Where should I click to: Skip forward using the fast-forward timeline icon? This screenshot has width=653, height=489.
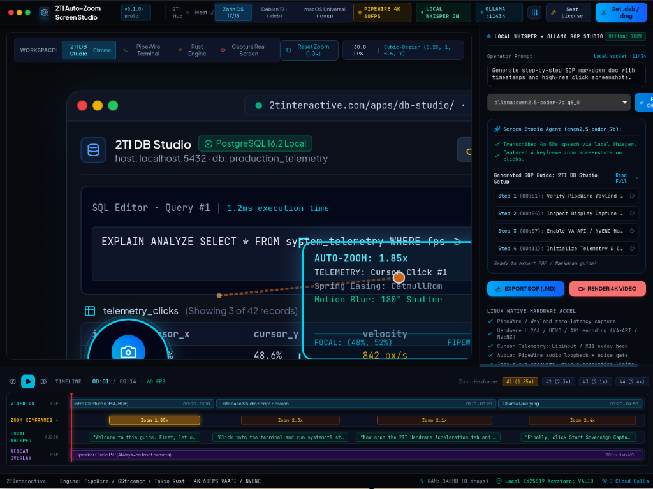coord(44,381)
